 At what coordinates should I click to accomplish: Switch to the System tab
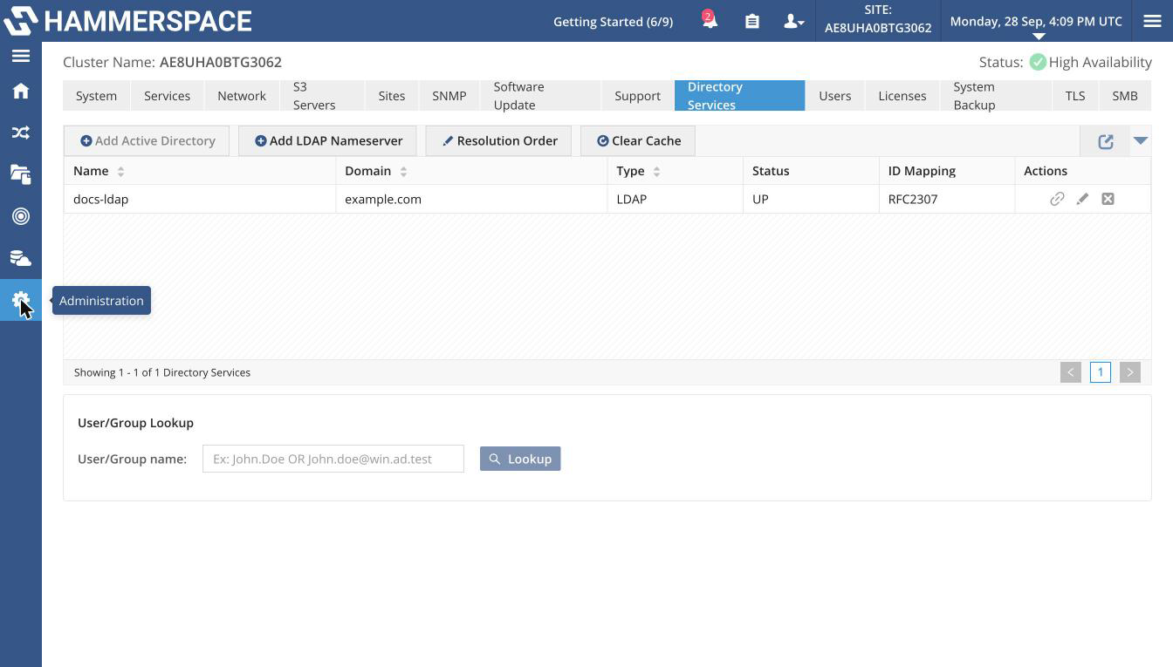tap(96, 96)
